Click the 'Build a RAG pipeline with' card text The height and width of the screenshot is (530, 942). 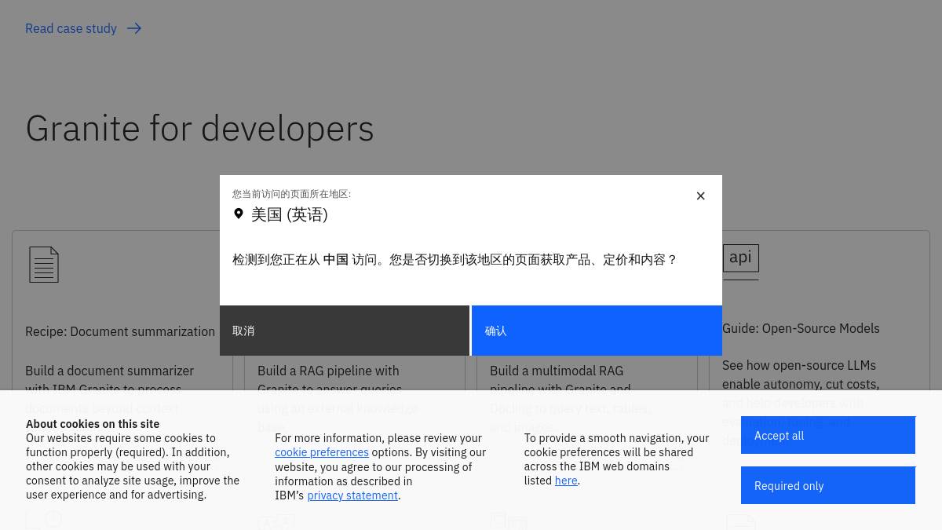pyautogui.click(x=328, y=371)
